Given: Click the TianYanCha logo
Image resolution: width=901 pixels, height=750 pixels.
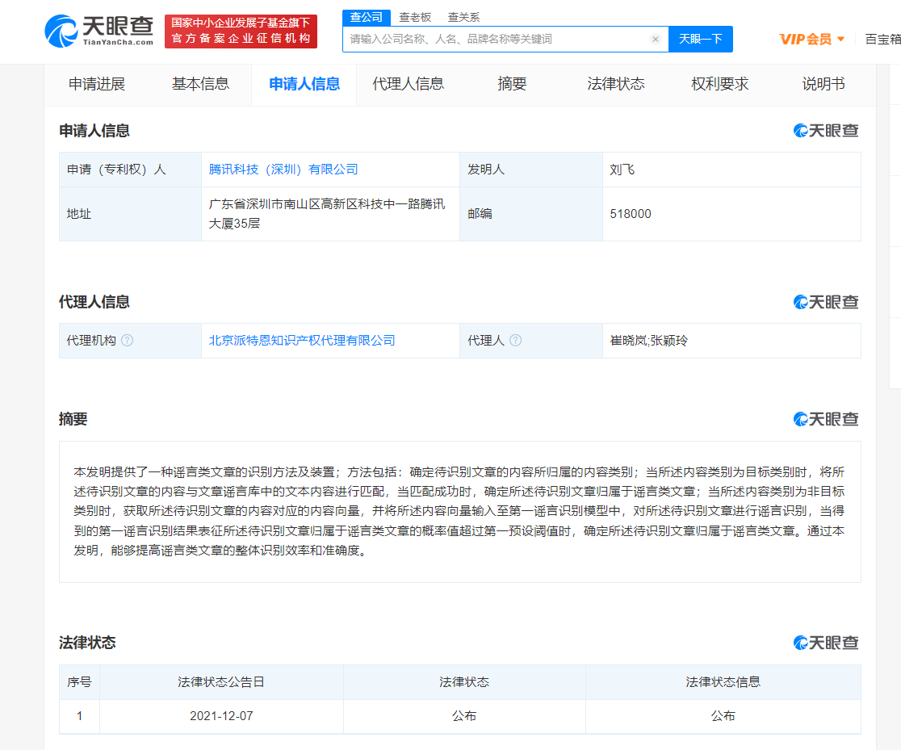Looking at the screenshot, I should click(x=99, y=31).
